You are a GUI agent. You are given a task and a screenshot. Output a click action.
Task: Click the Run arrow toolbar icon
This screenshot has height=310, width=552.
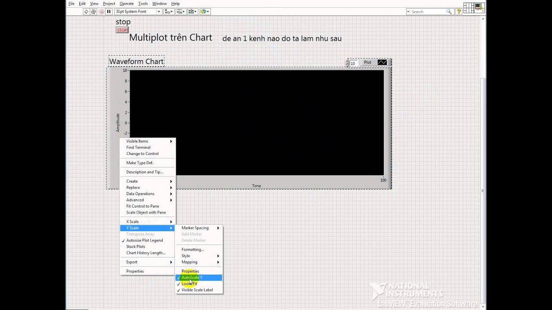(x=86, y=12)
